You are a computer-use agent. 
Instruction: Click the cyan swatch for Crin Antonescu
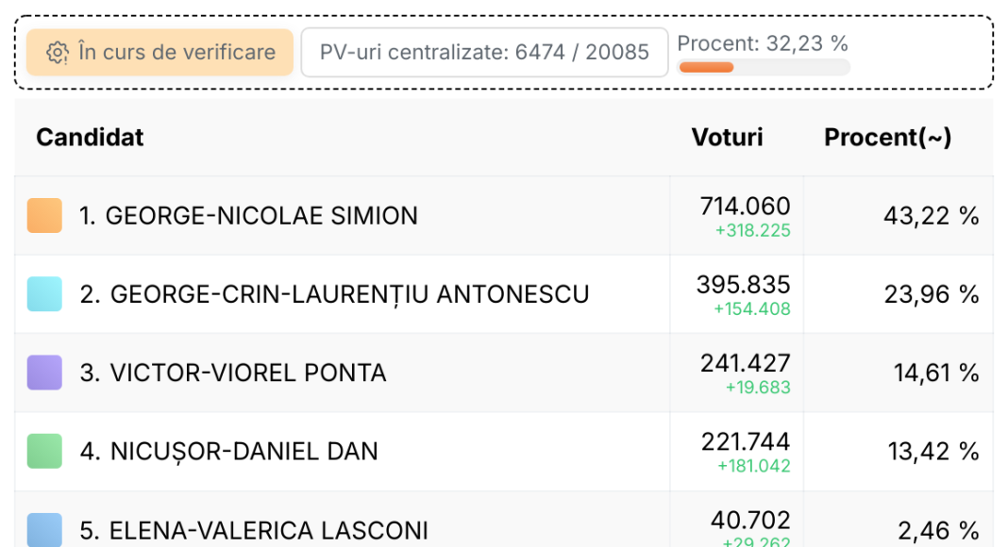(44, 294)
